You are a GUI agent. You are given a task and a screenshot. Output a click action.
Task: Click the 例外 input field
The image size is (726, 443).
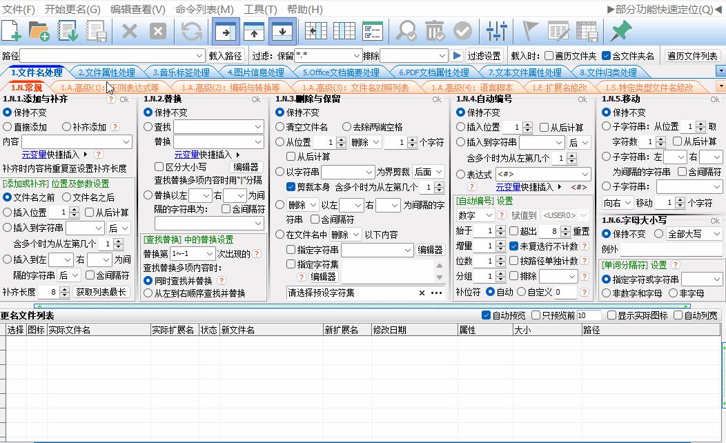point(671,250)
